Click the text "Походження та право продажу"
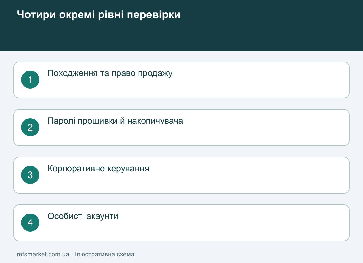363x263 pixels. [110, 74]
